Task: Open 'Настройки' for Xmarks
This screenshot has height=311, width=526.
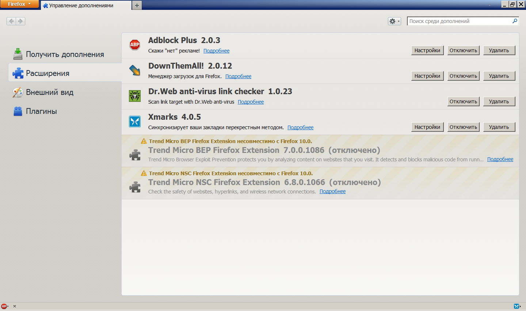Action: 427,127
